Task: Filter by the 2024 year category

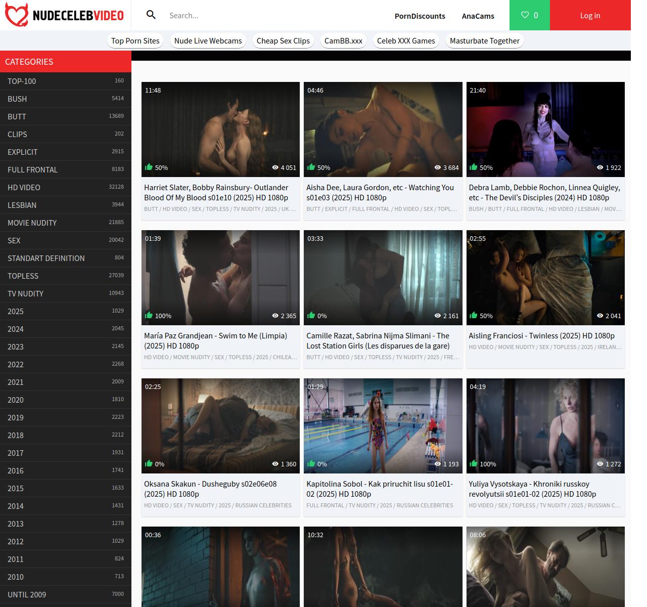Action: 15,329
